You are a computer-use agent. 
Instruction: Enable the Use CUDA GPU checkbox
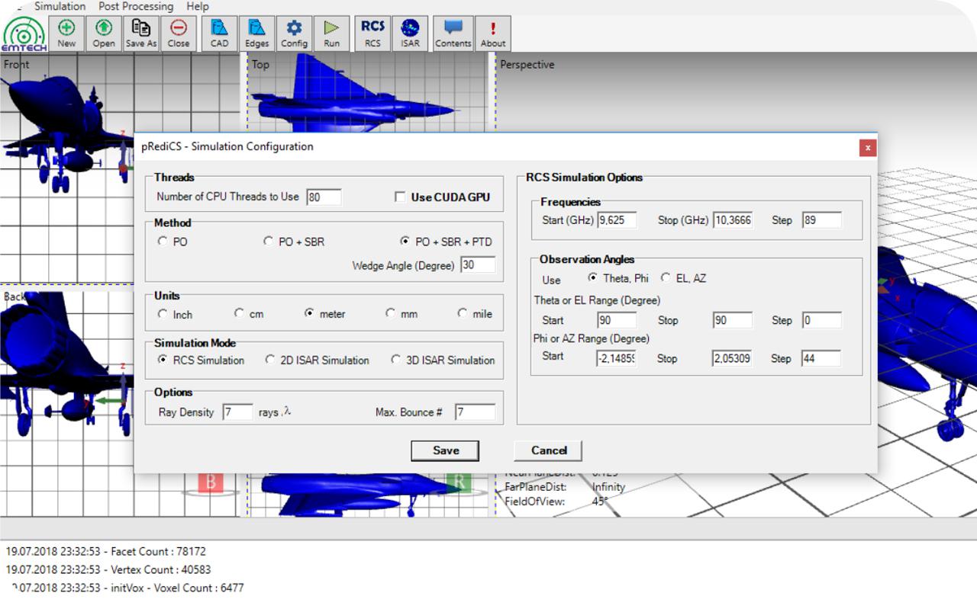[400, 197]
